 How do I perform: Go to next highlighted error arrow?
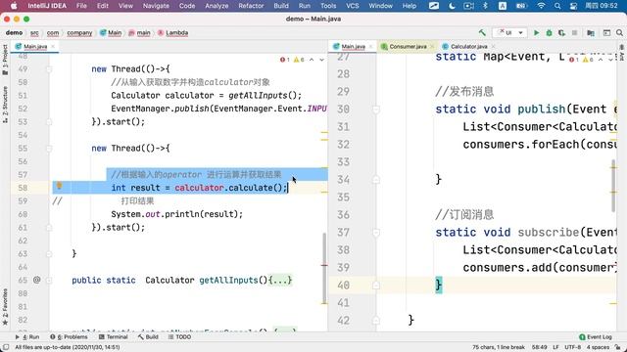(321, 60)
